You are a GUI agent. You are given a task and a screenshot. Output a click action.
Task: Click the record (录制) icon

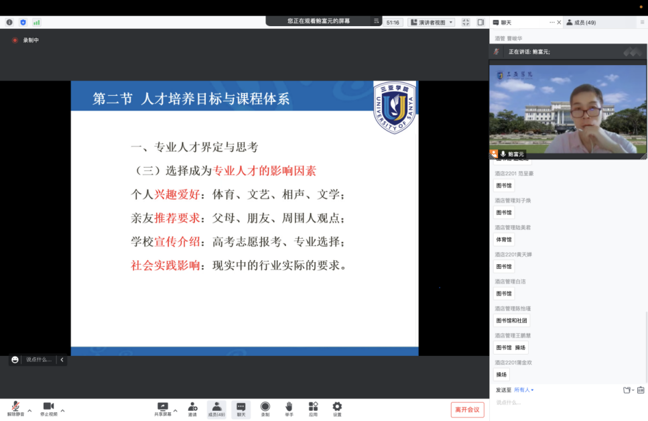[265, 408]
